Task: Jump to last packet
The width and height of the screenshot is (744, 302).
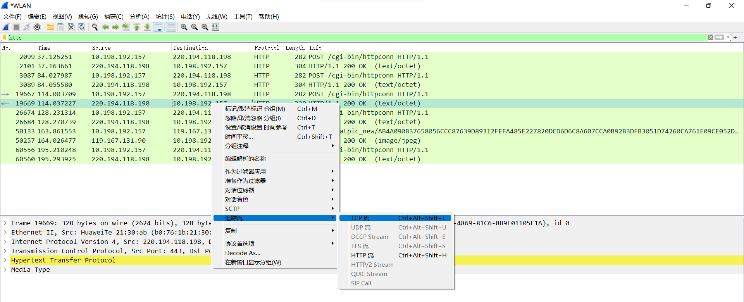Action: (x=147, y=27)
